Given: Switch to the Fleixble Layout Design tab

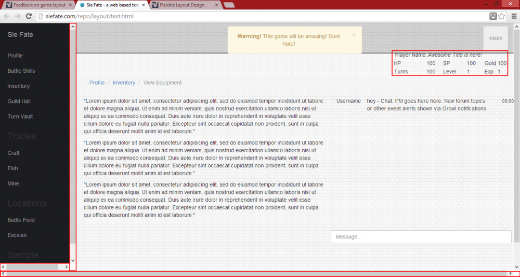Looking at the screenshot, I should (185, 5).
